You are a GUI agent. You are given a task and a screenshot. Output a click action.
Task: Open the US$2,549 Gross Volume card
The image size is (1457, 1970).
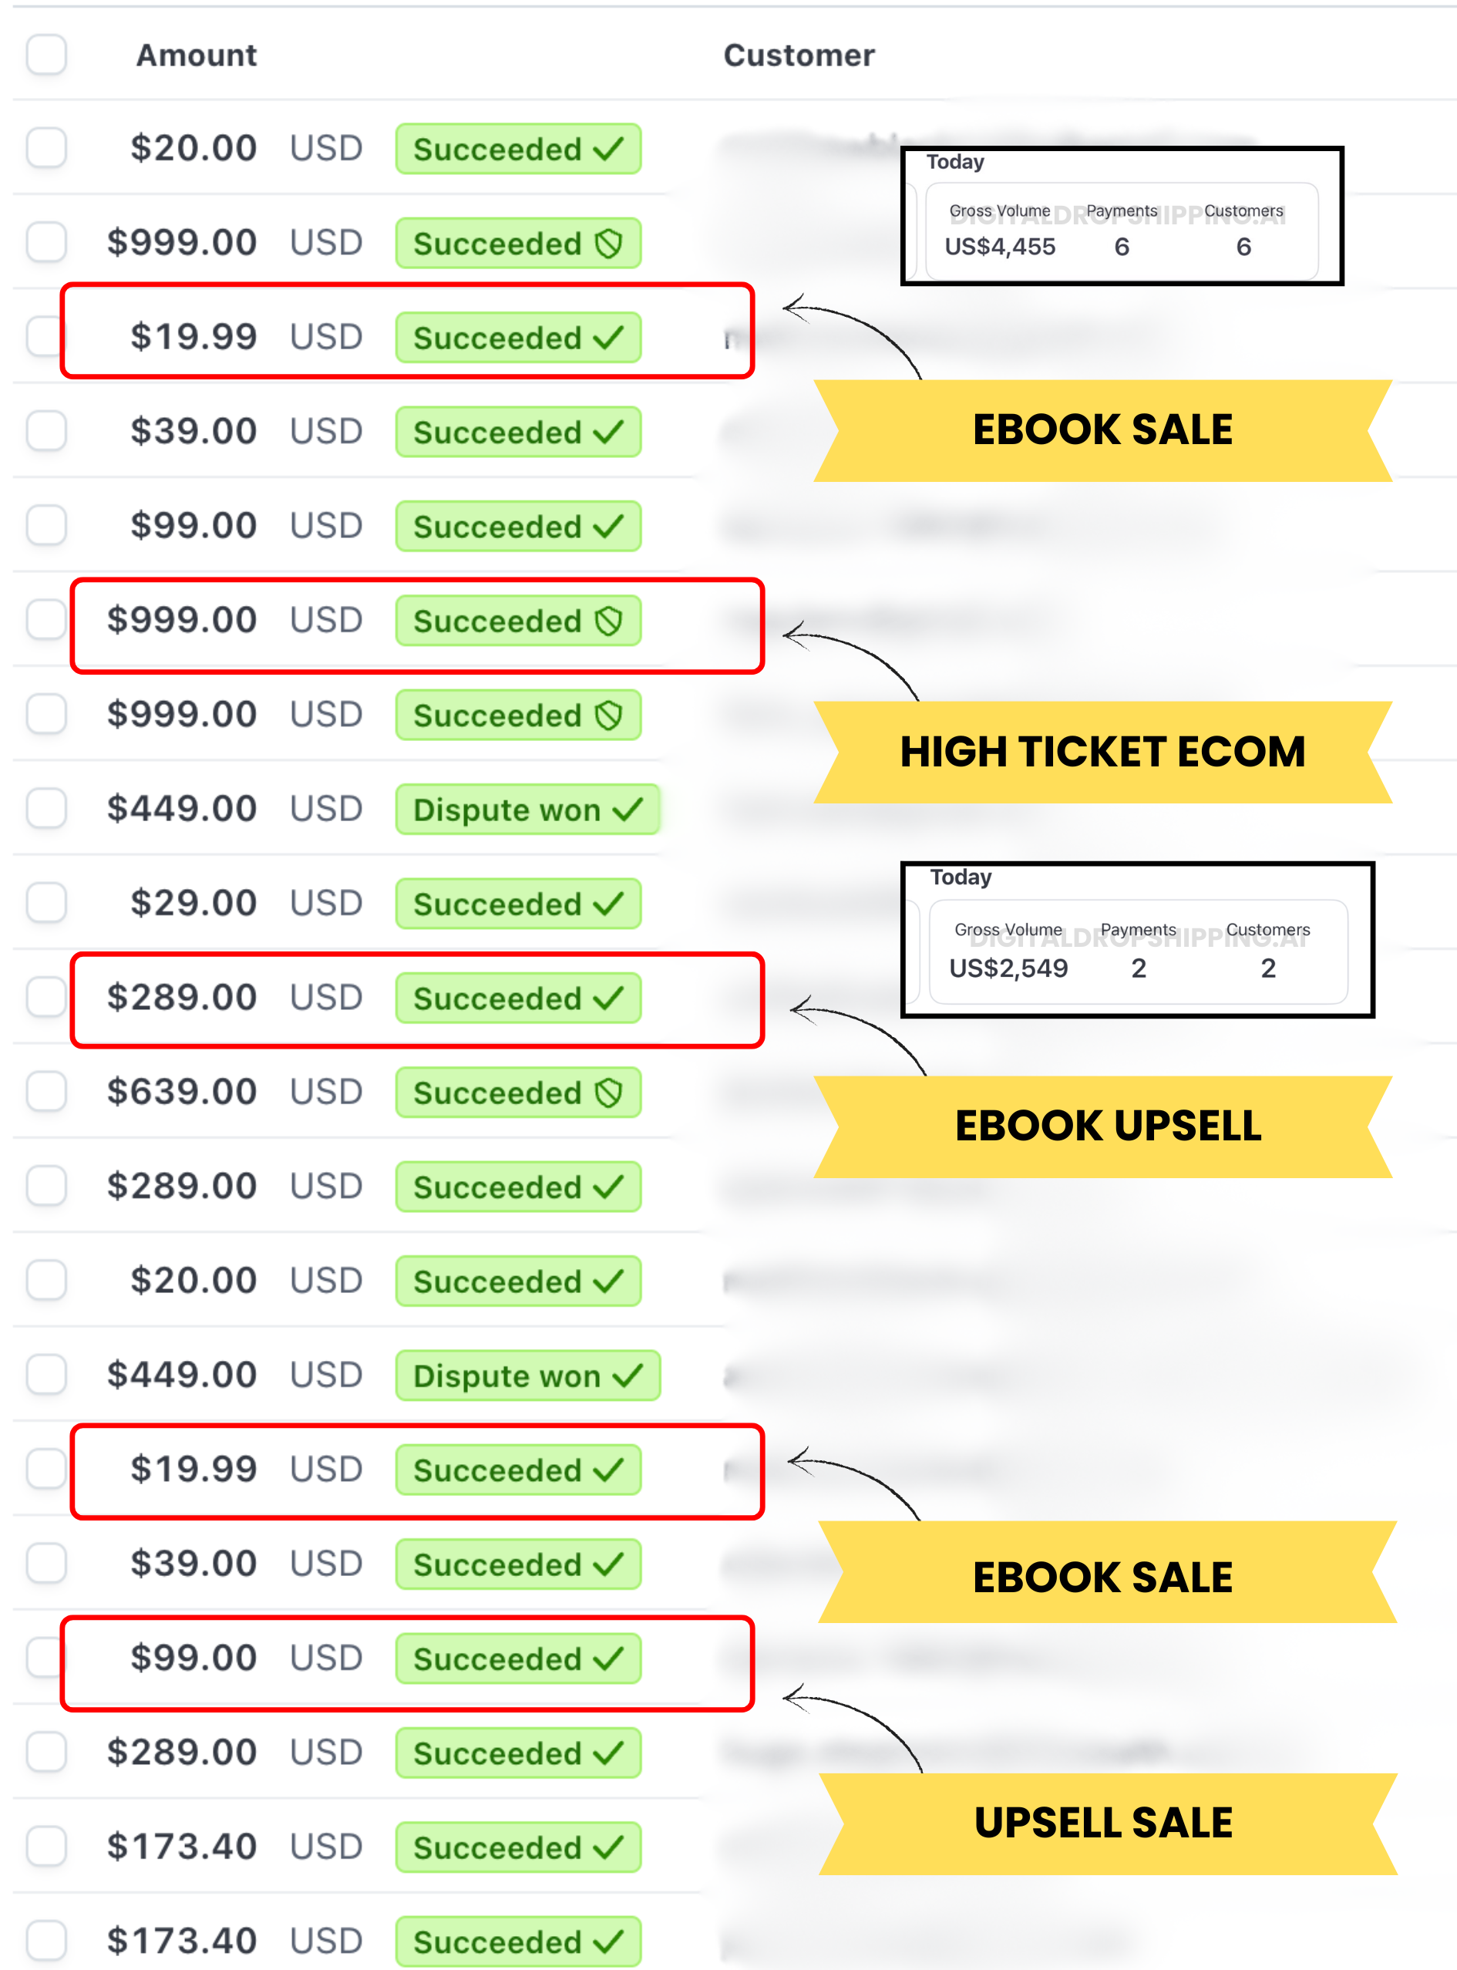(x=1138, y=951)
